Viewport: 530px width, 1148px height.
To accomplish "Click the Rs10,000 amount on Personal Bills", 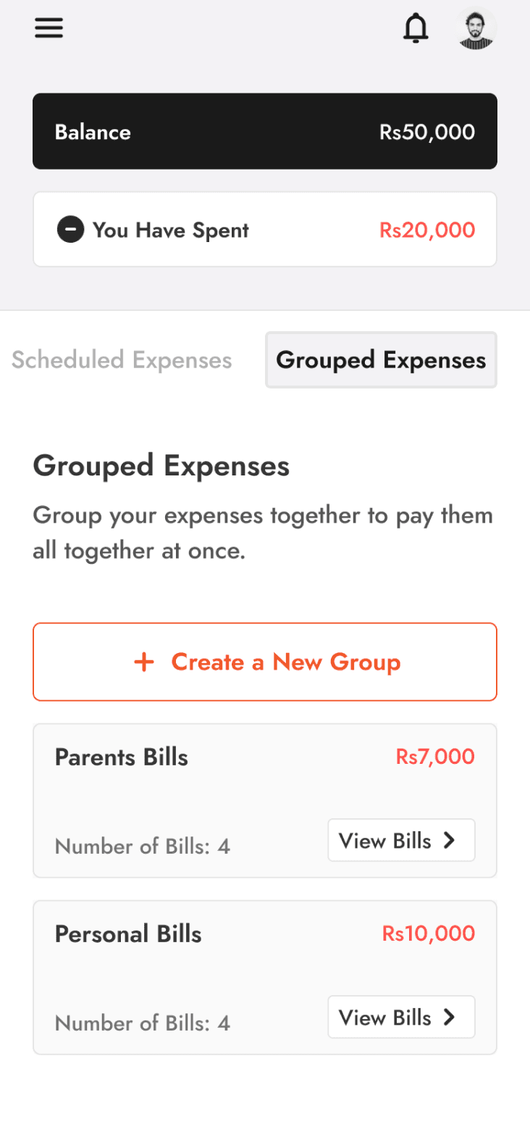I will (x=429, y=933).
